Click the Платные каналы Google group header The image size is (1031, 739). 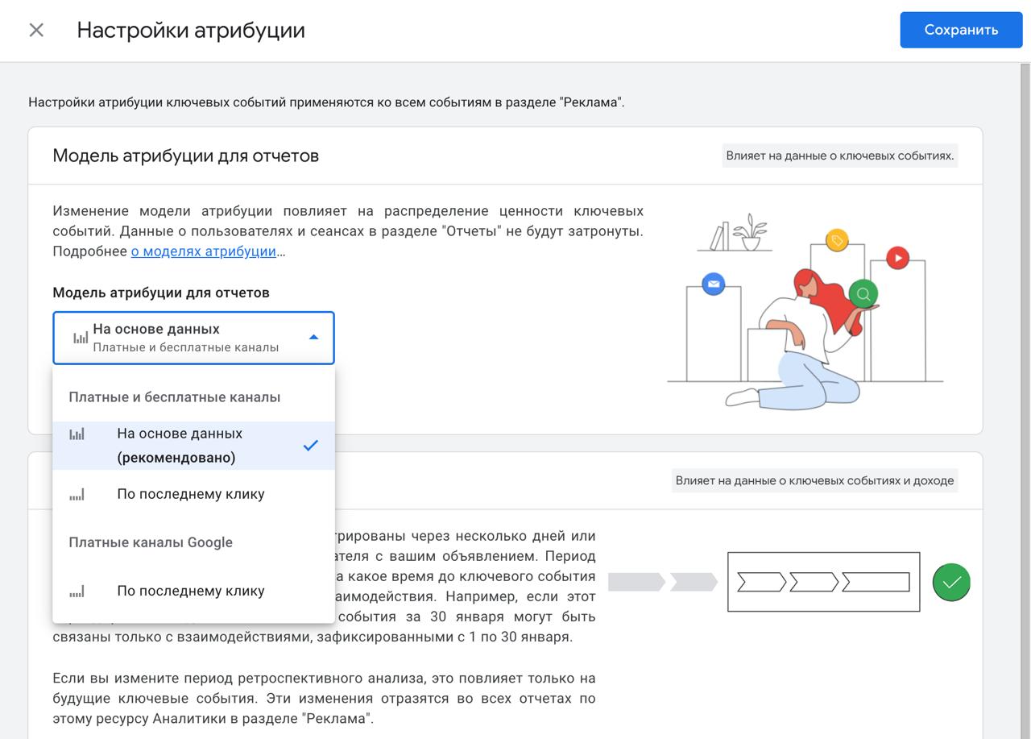coord(151,542)
